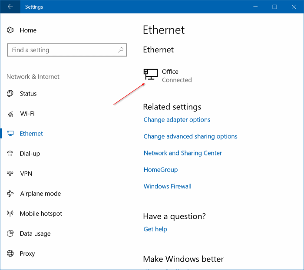Click the Proxy globe icon
The width and height of the screenshot is (304, 270).
(10, 254)
